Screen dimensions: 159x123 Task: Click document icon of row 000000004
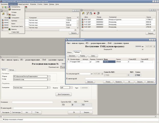point(83,27)
